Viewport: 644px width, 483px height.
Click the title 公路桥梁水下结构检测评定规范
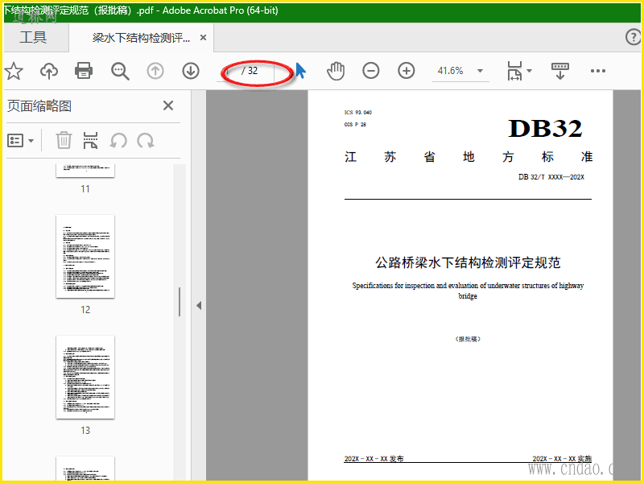[468, 262]
